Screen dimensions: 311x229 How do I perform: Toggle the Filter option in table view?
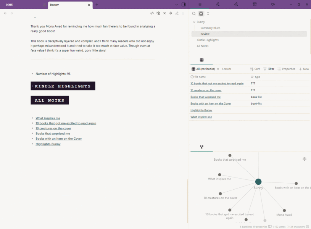coord(269,69)
